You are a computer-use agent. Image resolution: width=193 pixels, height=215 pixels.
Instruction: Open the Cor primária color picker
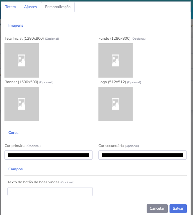[x=48, y=155]
